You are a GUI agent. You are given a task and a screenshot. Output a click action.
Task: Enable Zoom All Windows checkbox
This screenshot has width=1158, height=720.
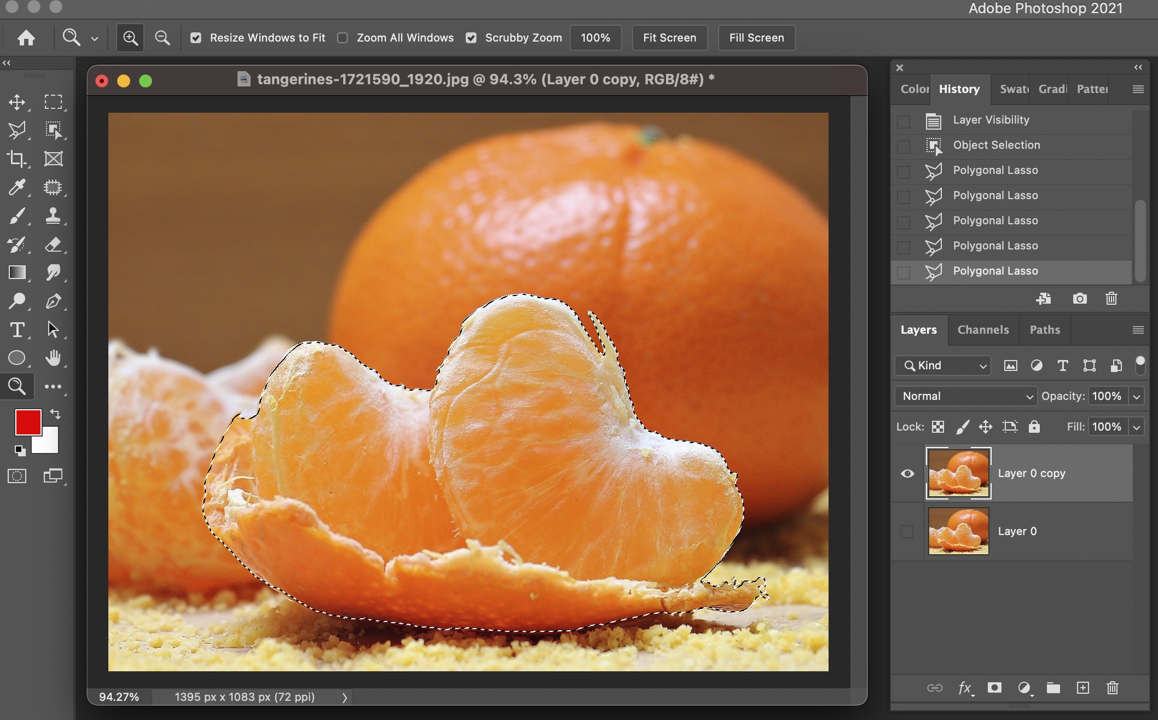pyautogui.click(x=343, y=38)
